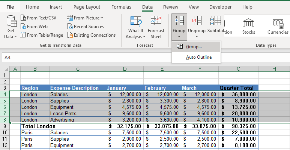
Task: Select From Text/CSV import icon
Action: [x=24, y=18]
